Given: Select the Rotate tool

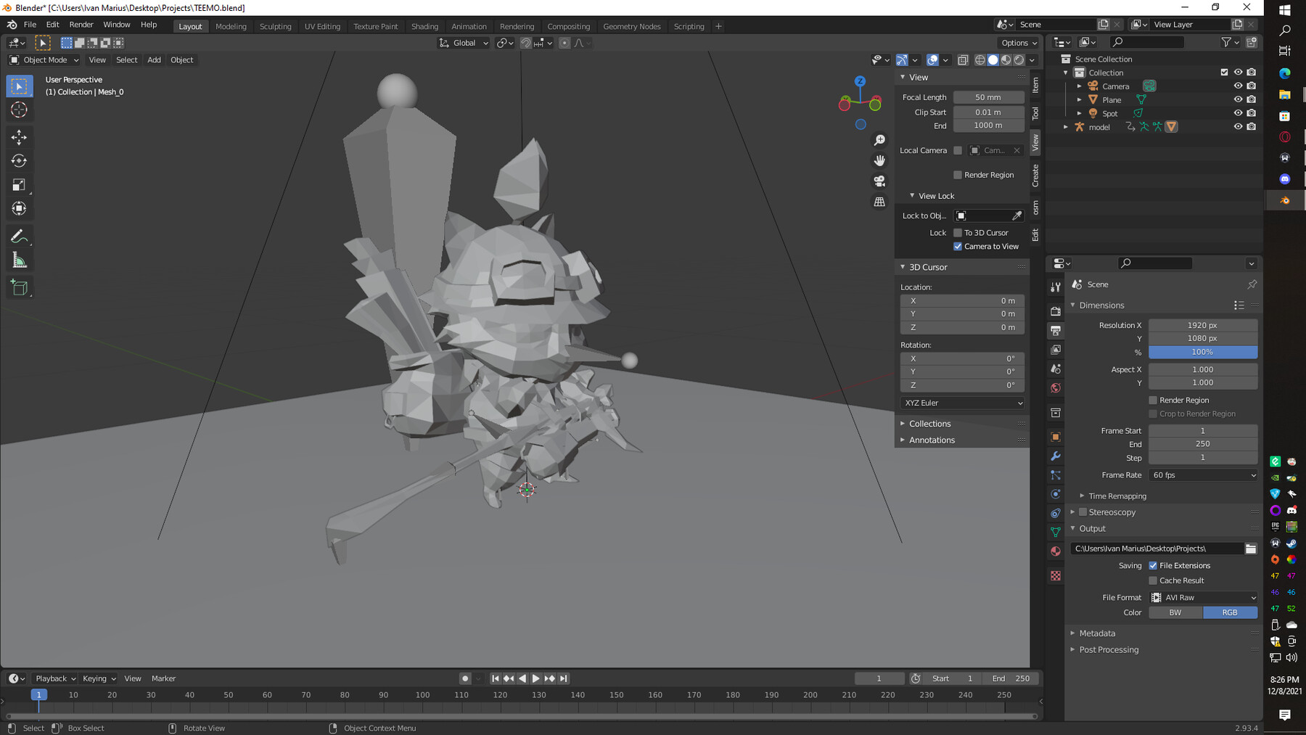Looking at the screenshot, I should tap(20, 161).
